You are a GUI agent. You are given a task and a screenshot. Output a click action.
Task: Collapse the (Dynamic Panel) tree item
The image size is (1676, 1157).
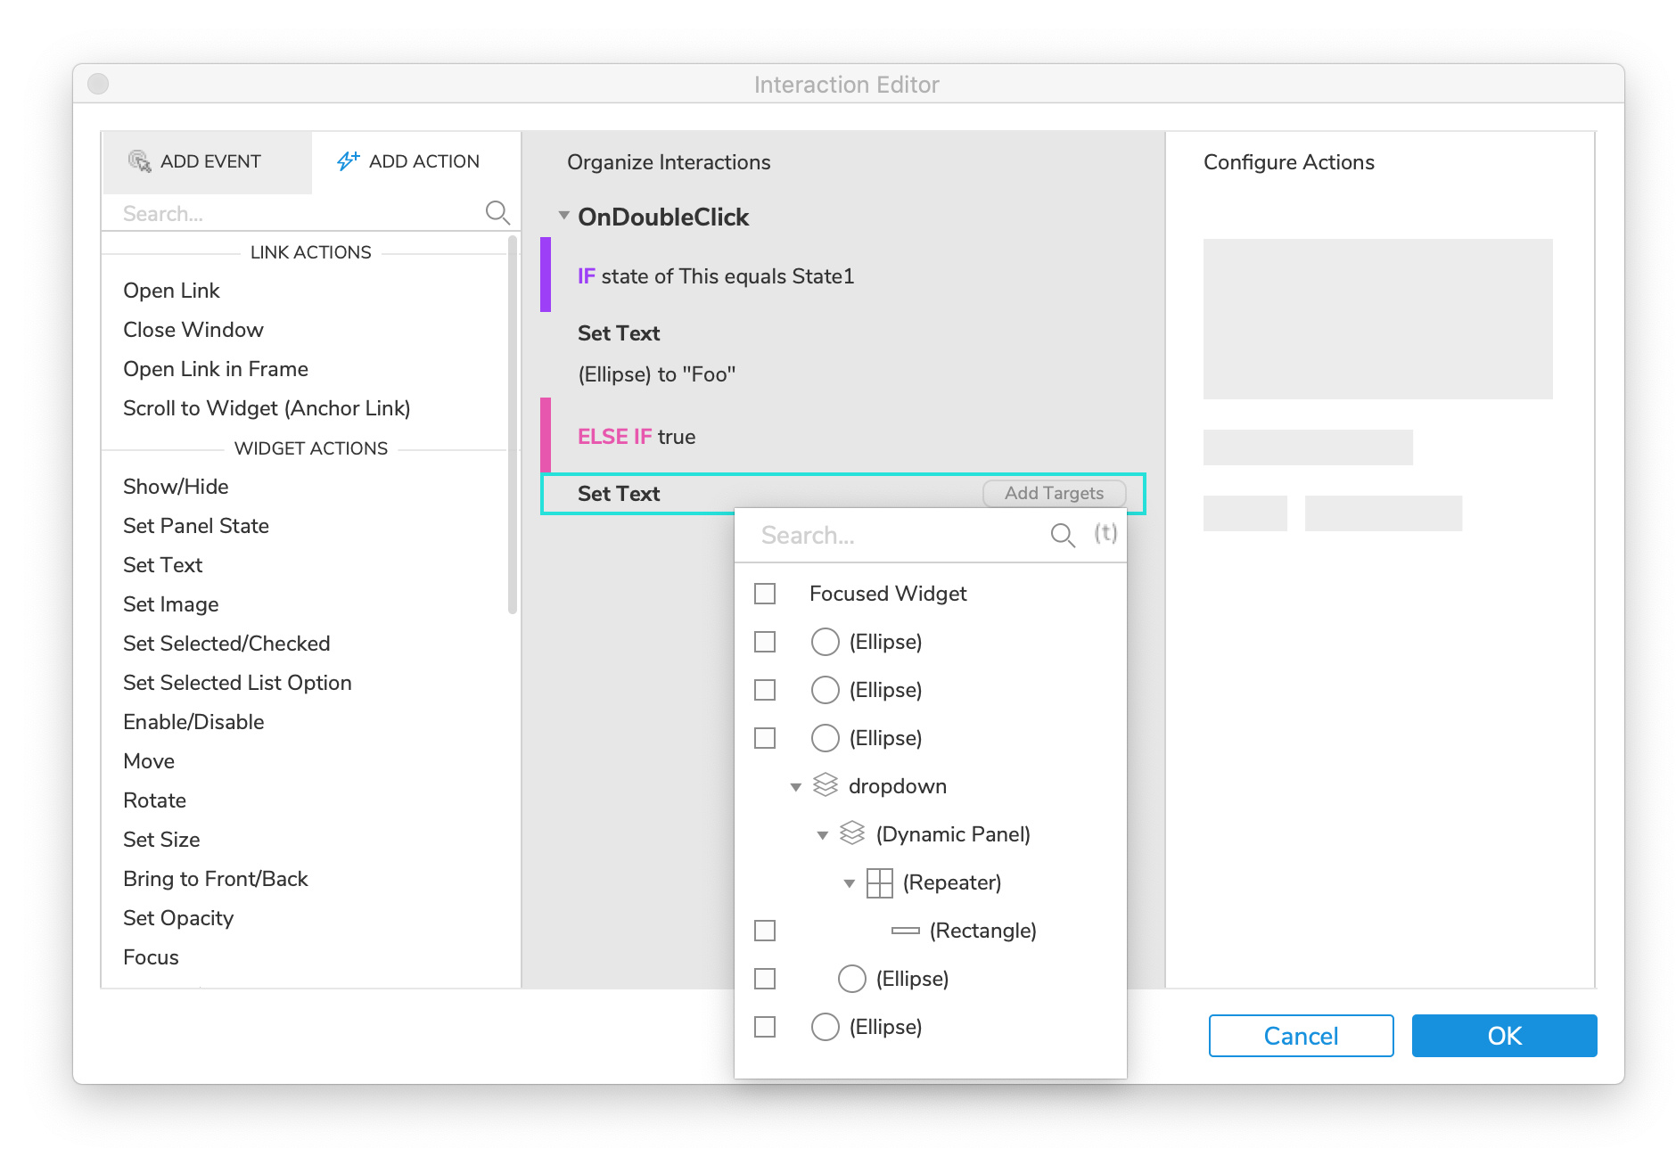pyautogui.click(x=821, y=833)
